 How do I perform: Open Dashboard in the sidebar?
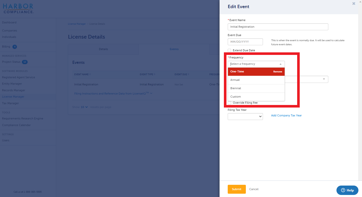coord(9,22)
